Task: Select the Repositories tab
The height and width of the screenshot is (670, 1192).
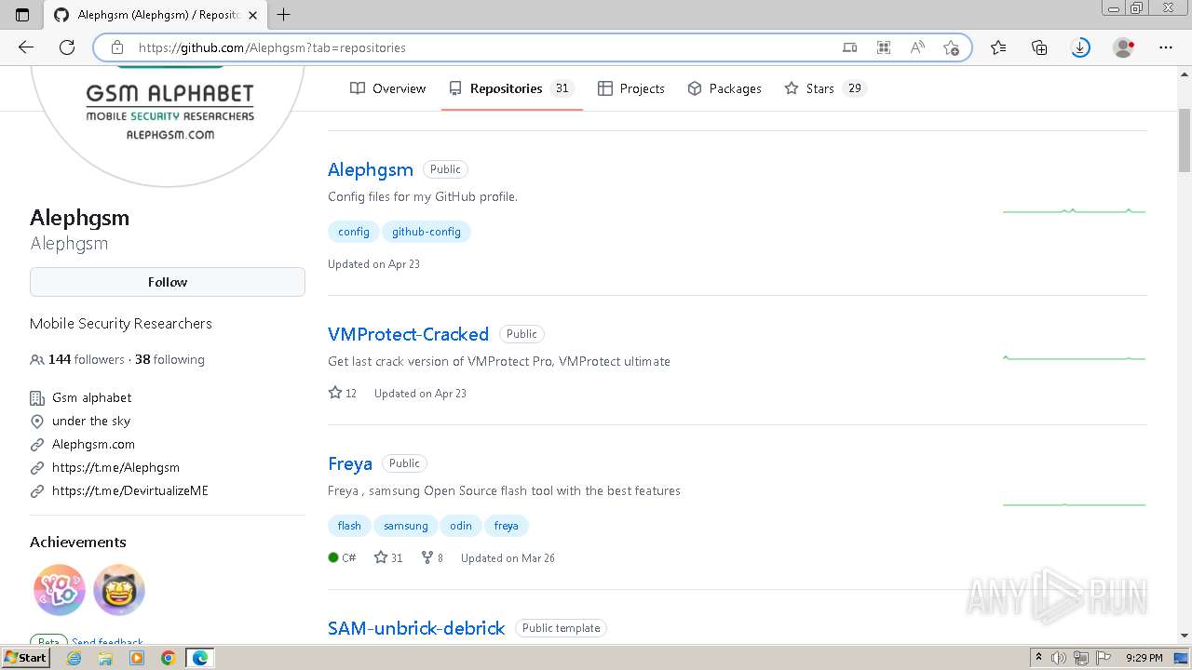Action: tap(511, 88)
